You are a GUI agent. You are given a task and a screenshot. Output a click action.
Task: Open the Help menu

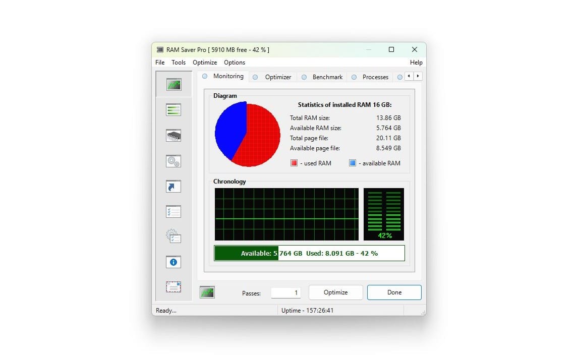pos(416,63)
